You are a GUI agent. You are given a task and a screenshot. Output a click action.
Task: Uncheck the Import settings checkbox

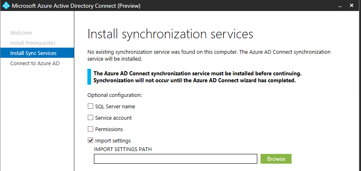click(91, 141)
